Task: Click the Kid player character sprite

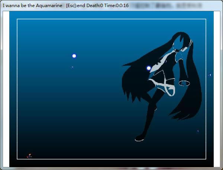Action: 30,155
